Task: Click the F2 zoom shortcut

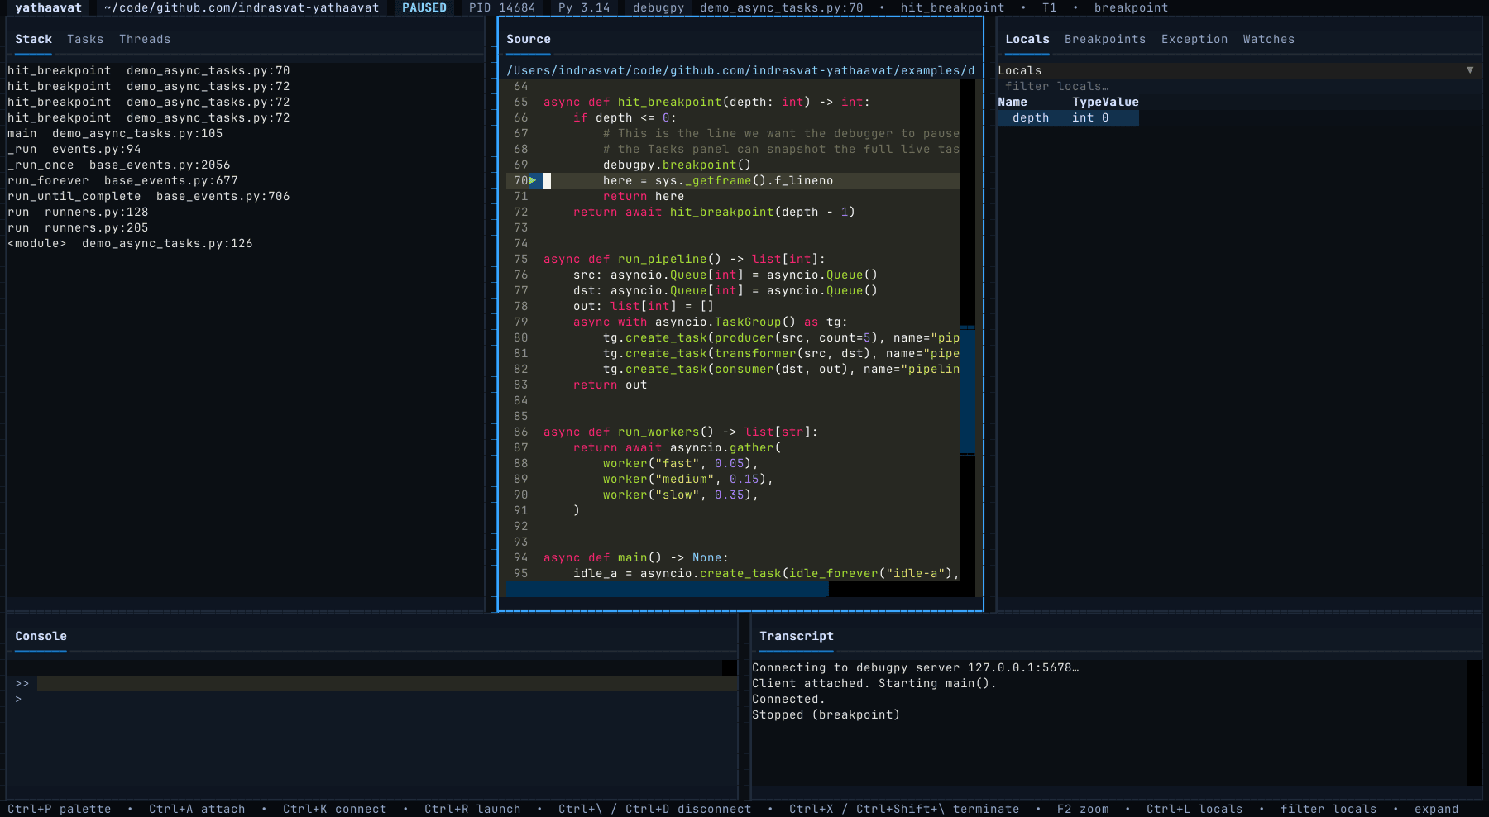Action: (1083, 809)
